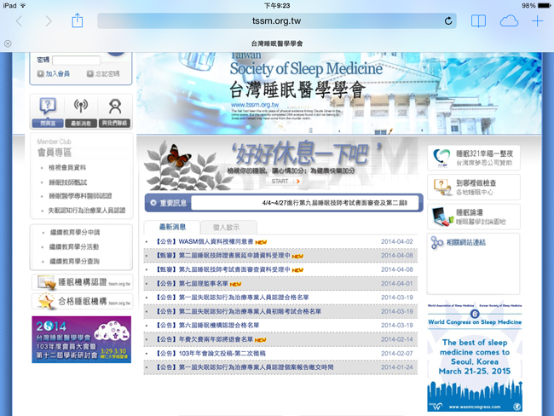Click the 2014-01-24 date text
This screenshot has height=416, width=554.
[x=397, y=367]
